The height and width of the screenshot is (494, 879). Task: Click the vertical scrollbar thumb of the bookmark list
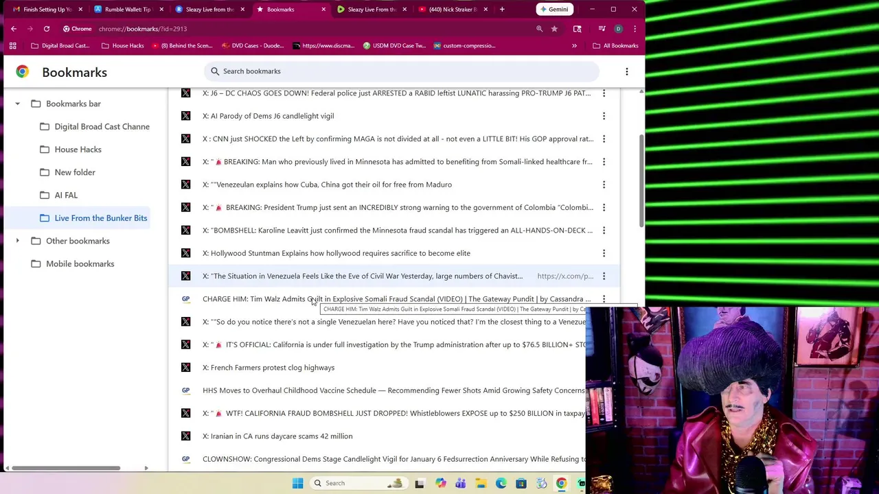641,180
